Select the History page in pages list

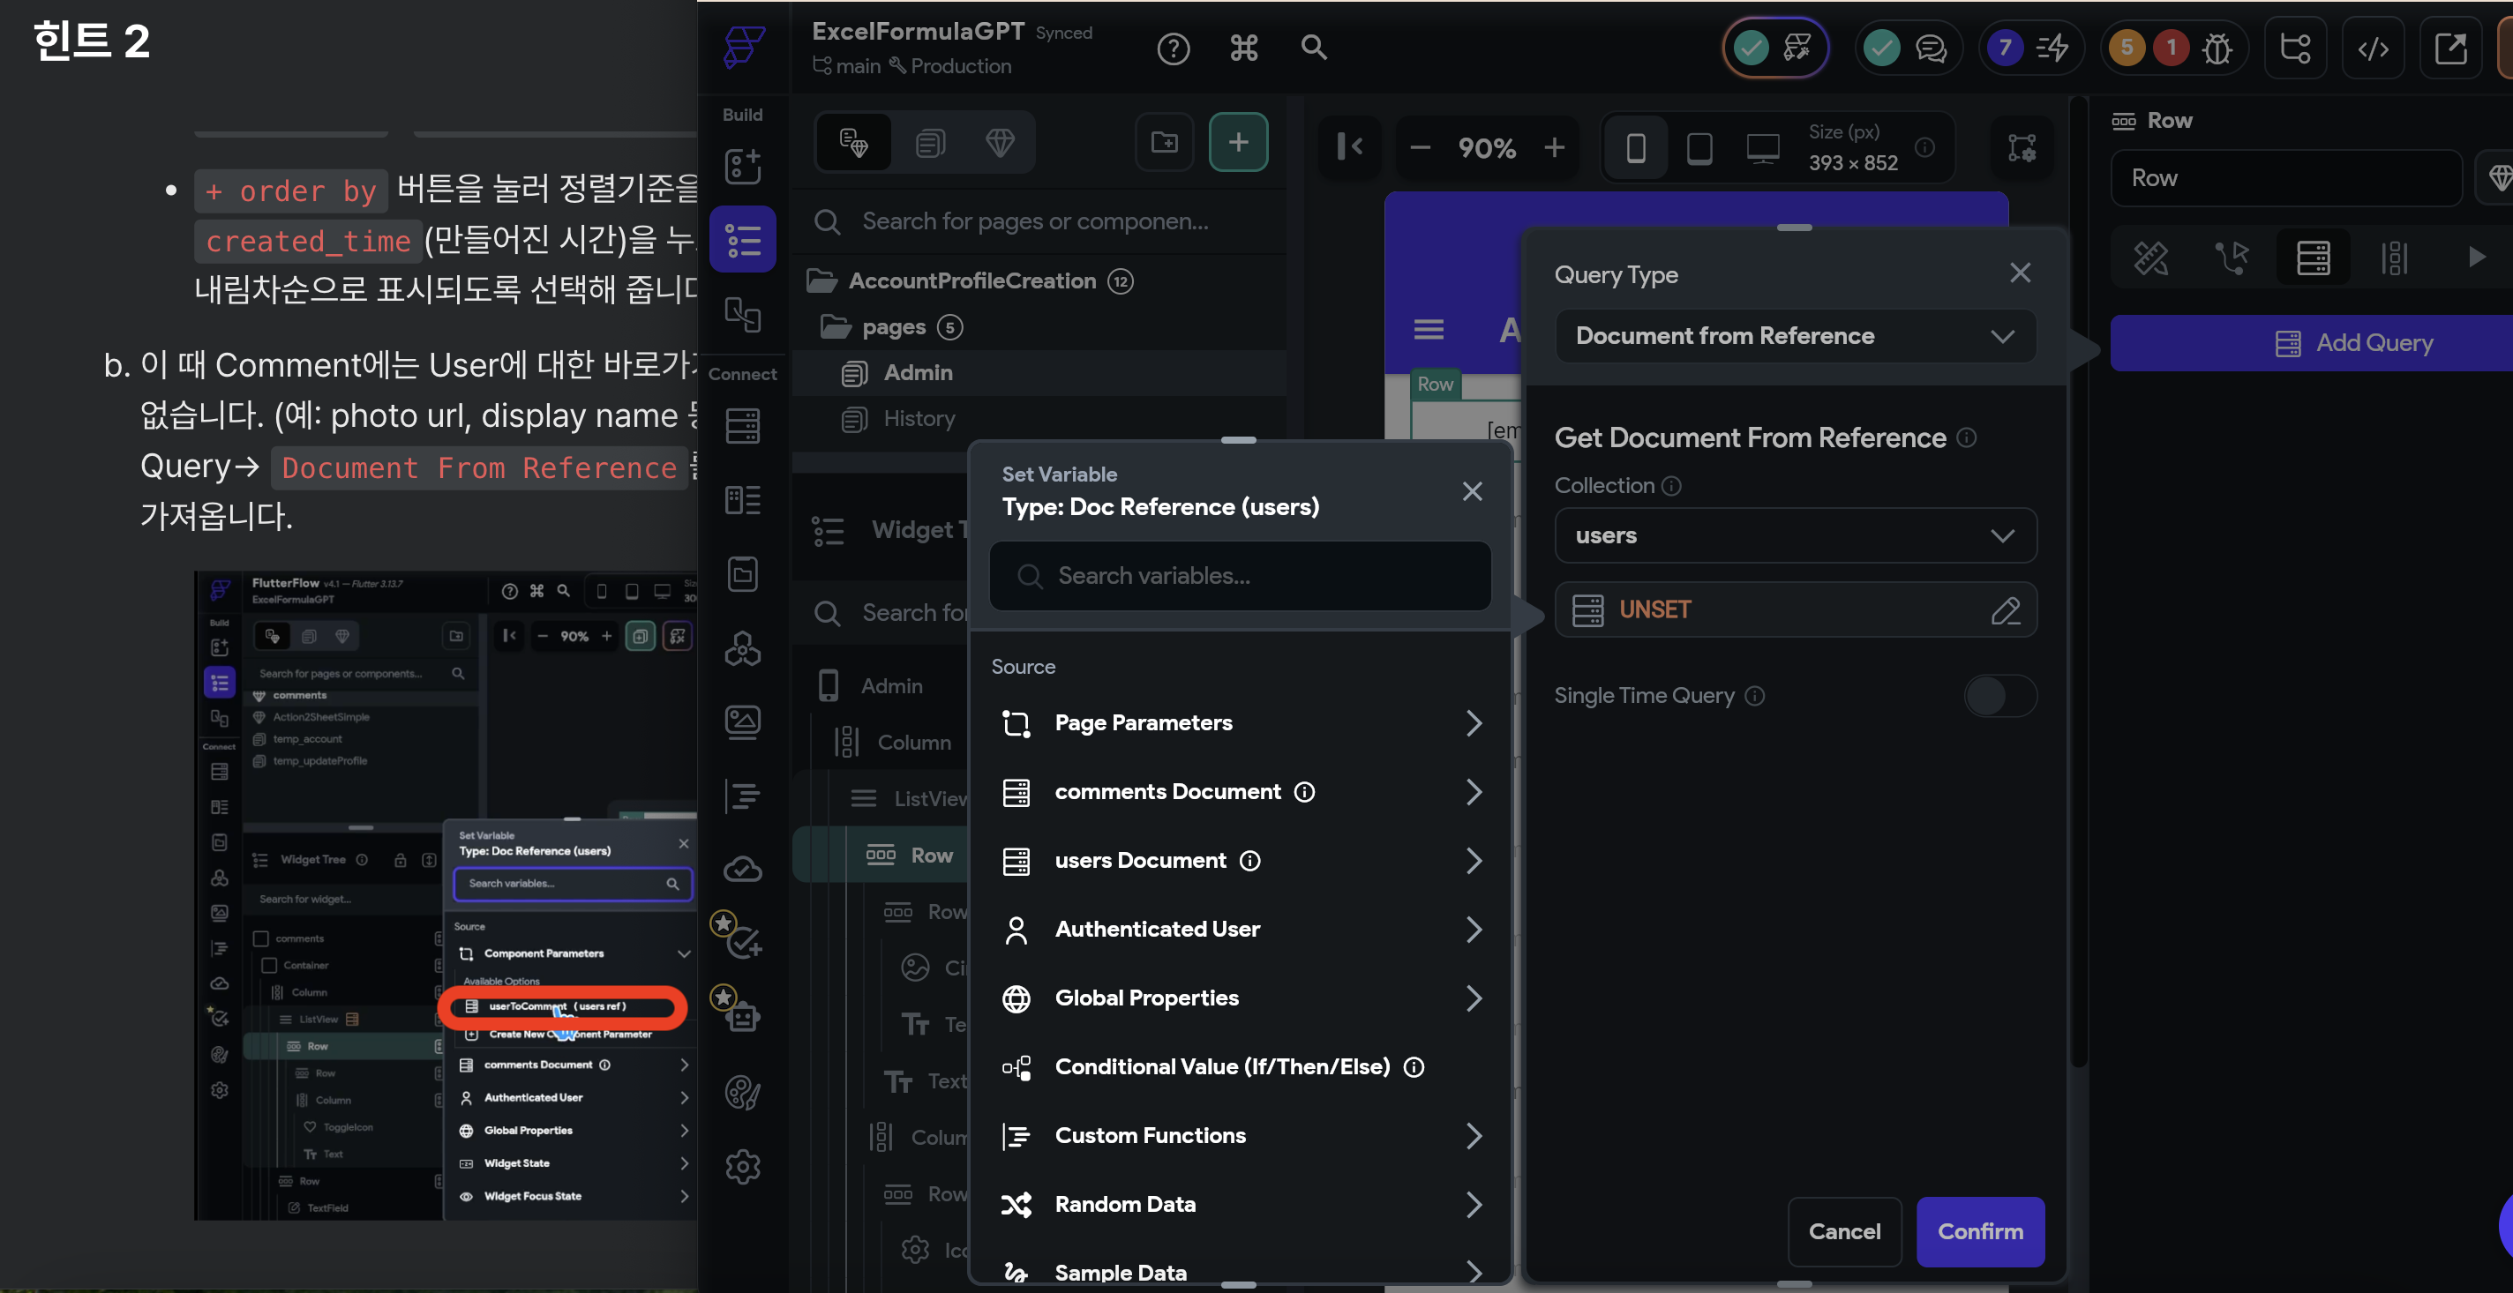(1039, 418)
